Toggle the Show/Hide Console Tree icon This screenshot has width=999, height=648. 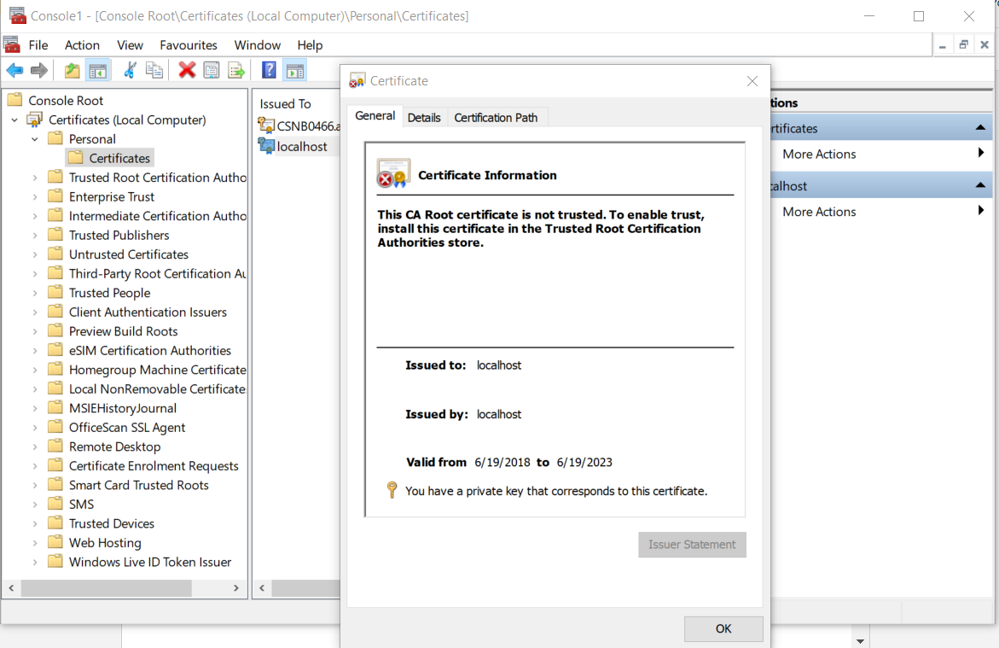[x=96, y=69]
